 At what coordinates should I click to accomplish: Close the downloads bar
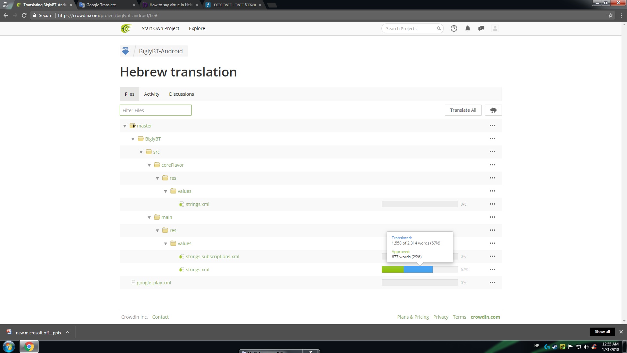[621, 332]
